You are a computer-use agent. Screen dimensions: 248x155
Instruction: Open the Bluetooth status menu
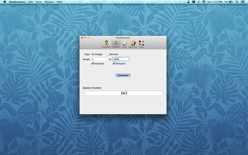[199, 2]
